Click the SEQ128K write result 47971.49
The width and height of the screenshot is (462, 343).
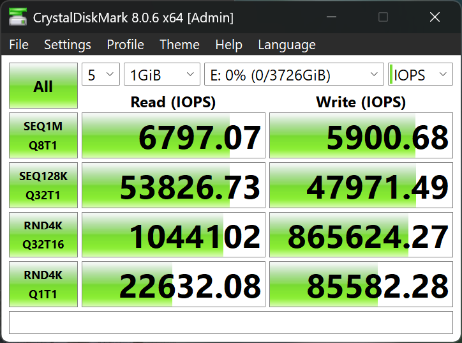[361, 185]
